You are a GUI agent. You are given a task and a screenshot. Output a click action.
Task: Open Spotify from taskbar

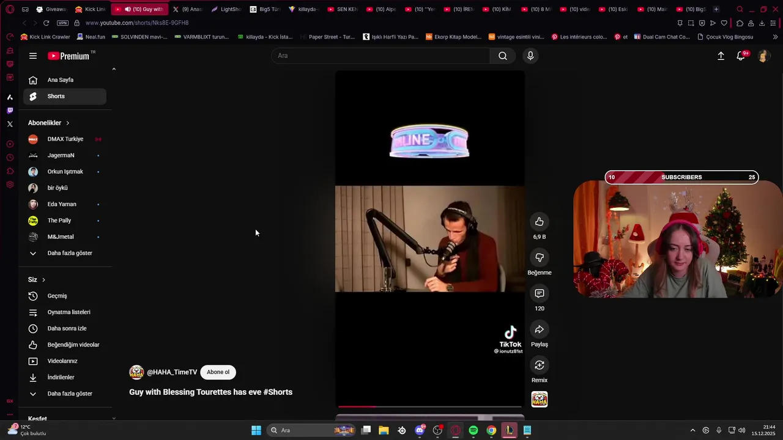(473, 430)
